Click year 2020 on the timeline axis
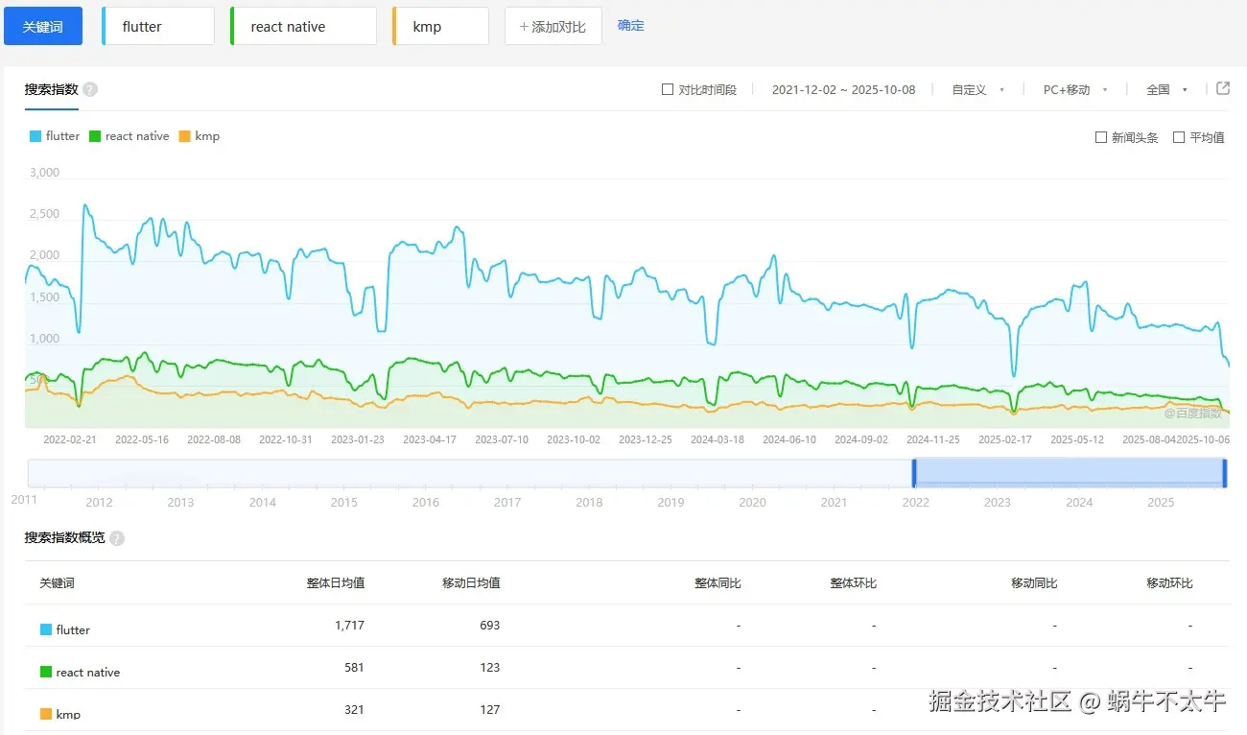The image size is (1247, 735). click(x=753, y=502)
